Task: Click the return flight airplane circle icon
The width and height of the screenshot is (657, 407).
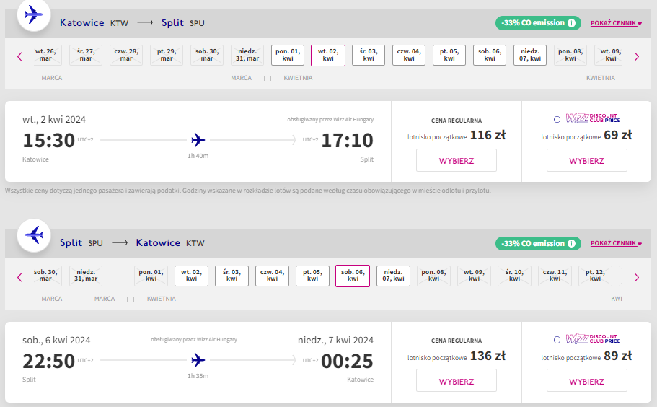Action: pos(33,235)
